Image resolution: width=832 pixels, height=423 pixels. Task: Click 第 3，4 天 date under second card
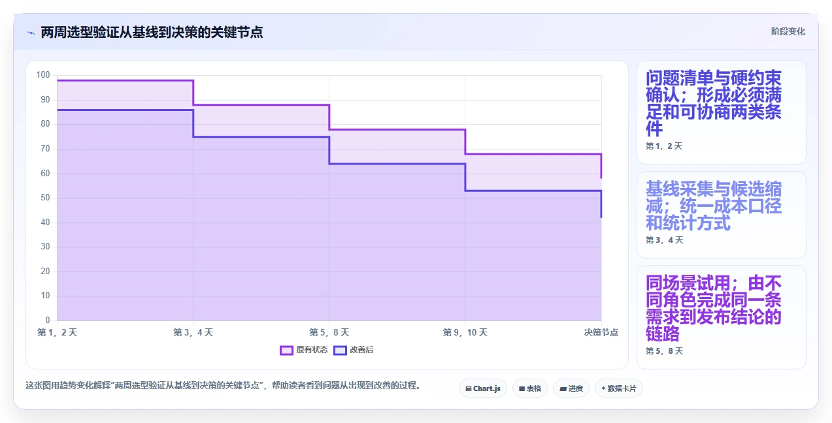click(664, 240)
